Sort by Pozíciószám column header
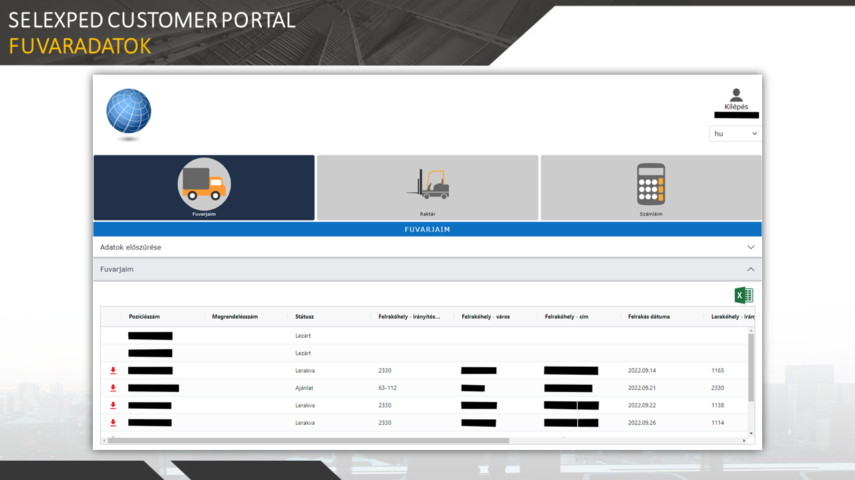855x480 pixels. click(144, 317)
